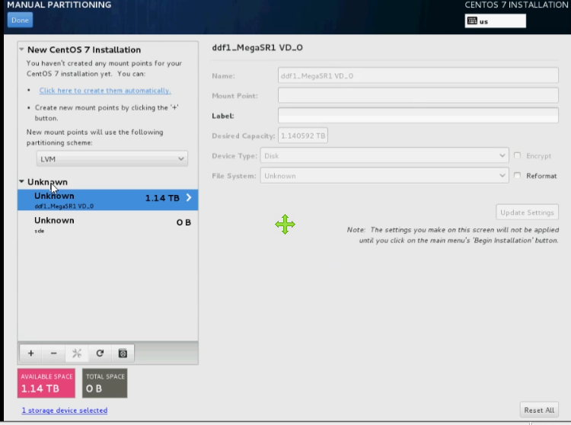The height and width of the screenshot is (425, 571).
Task: Click the link to create mount points automatically
Action: (x=105, y=91)
